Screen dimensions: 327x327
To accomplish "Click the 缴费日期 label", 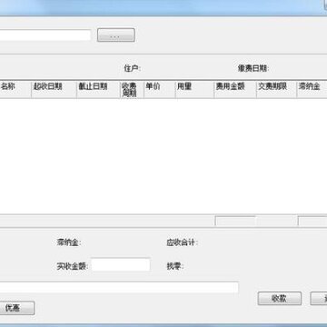I will (253, 68).
